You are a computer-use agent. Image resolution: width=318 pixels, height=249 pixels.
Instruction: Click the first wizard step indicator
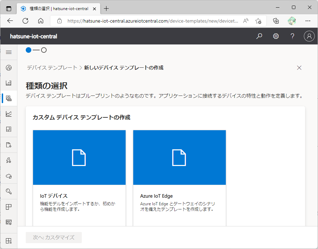click(29, 50)
